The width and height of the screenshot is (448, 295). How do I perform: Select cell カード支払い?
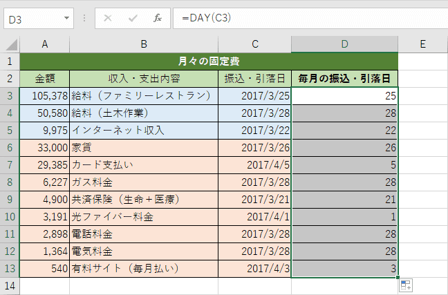[x=144, y=165]
